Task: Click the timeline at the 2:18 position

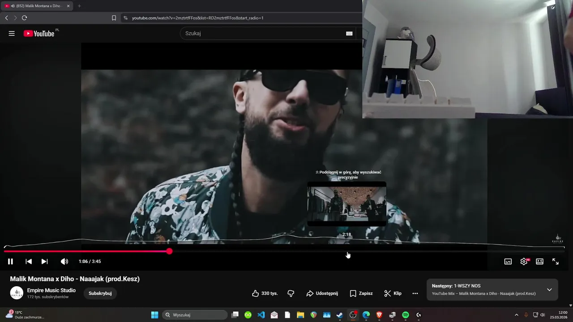Action: click(x=347, y=251)
